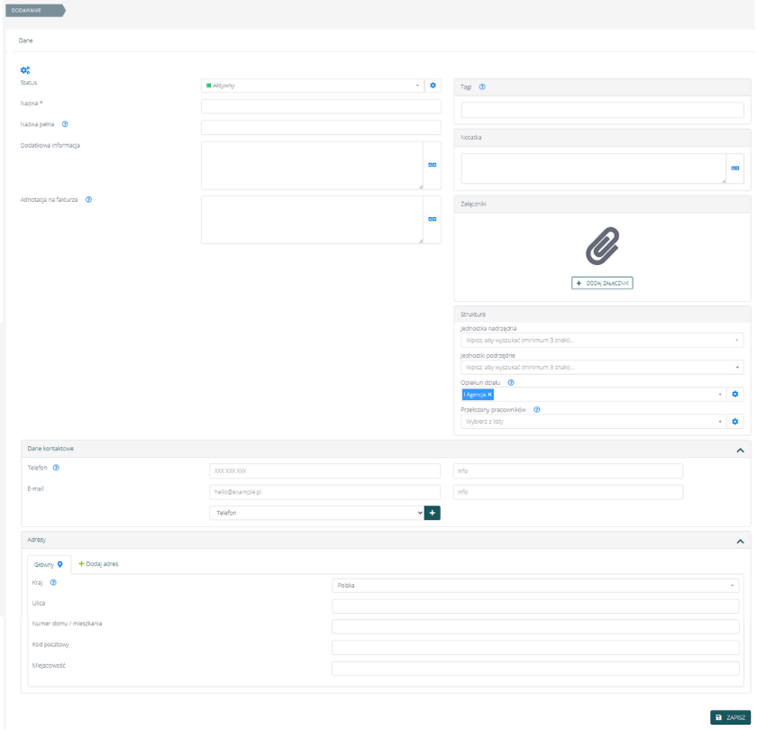The height and width of the screenshot is (730, 757).
Task: Focus the Notatka textarea
Action: coord(593,169)
